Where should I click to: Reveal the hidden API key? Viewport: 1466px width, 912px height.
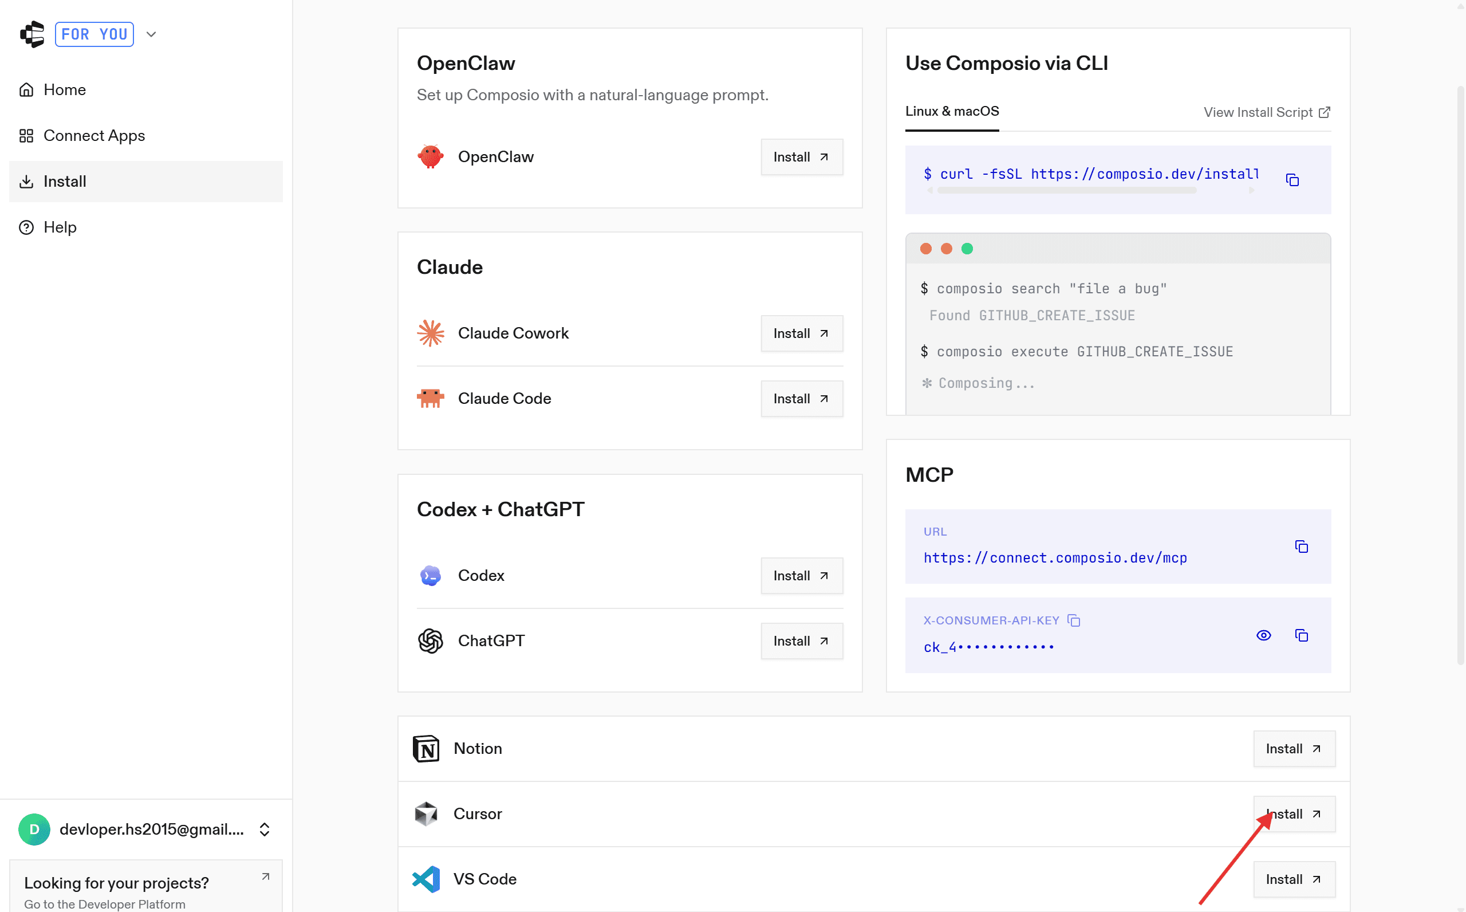1263,635
